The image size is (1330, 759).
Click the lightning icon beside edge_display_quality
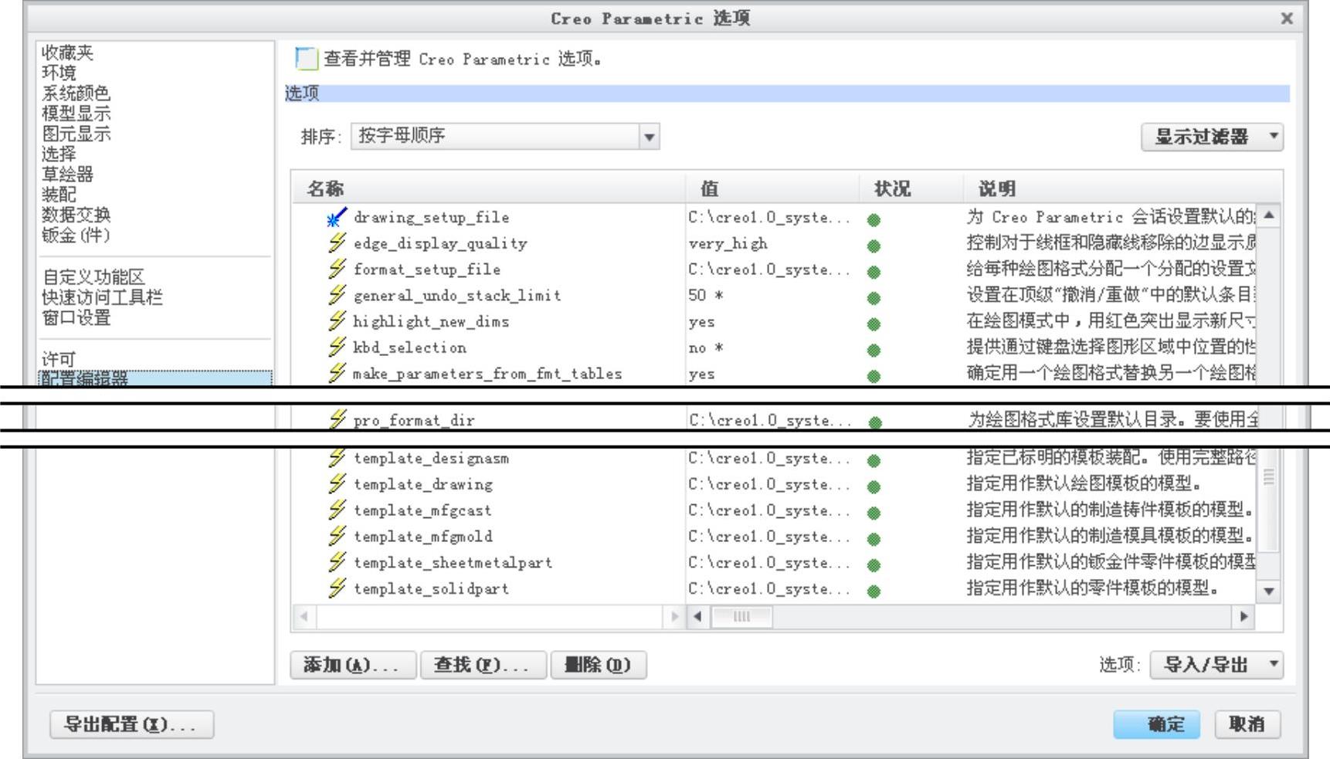337,243
